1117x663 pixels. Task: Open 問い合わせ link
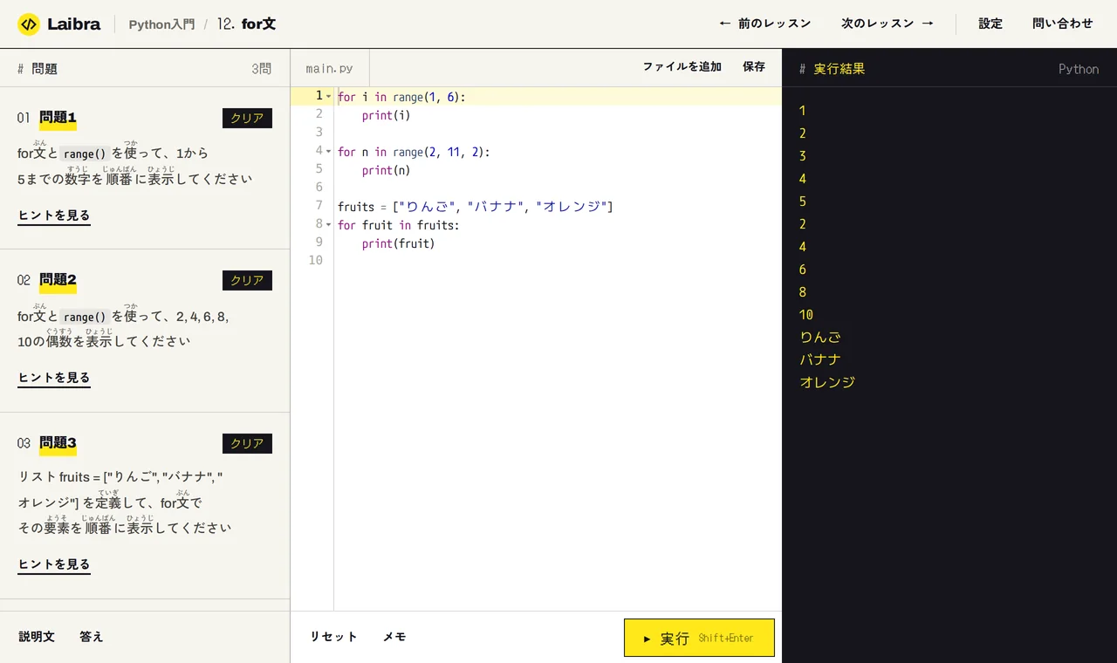[1063, 24]
